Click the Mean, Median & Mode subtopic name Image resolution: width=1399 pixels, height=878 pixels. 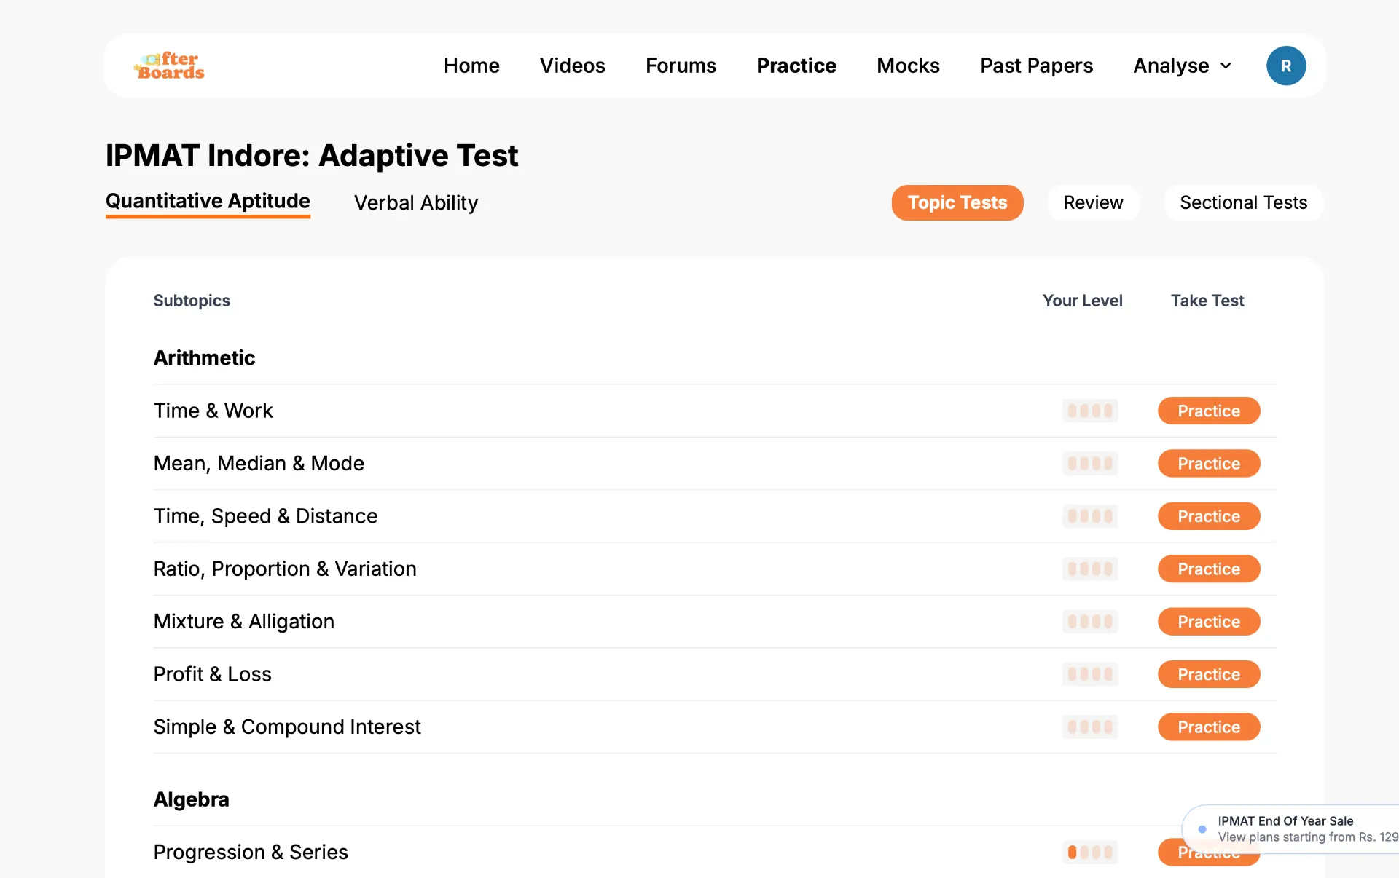pyautogui.click(x=259, y=463)
